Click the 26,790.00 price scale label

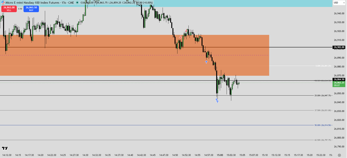339,146
